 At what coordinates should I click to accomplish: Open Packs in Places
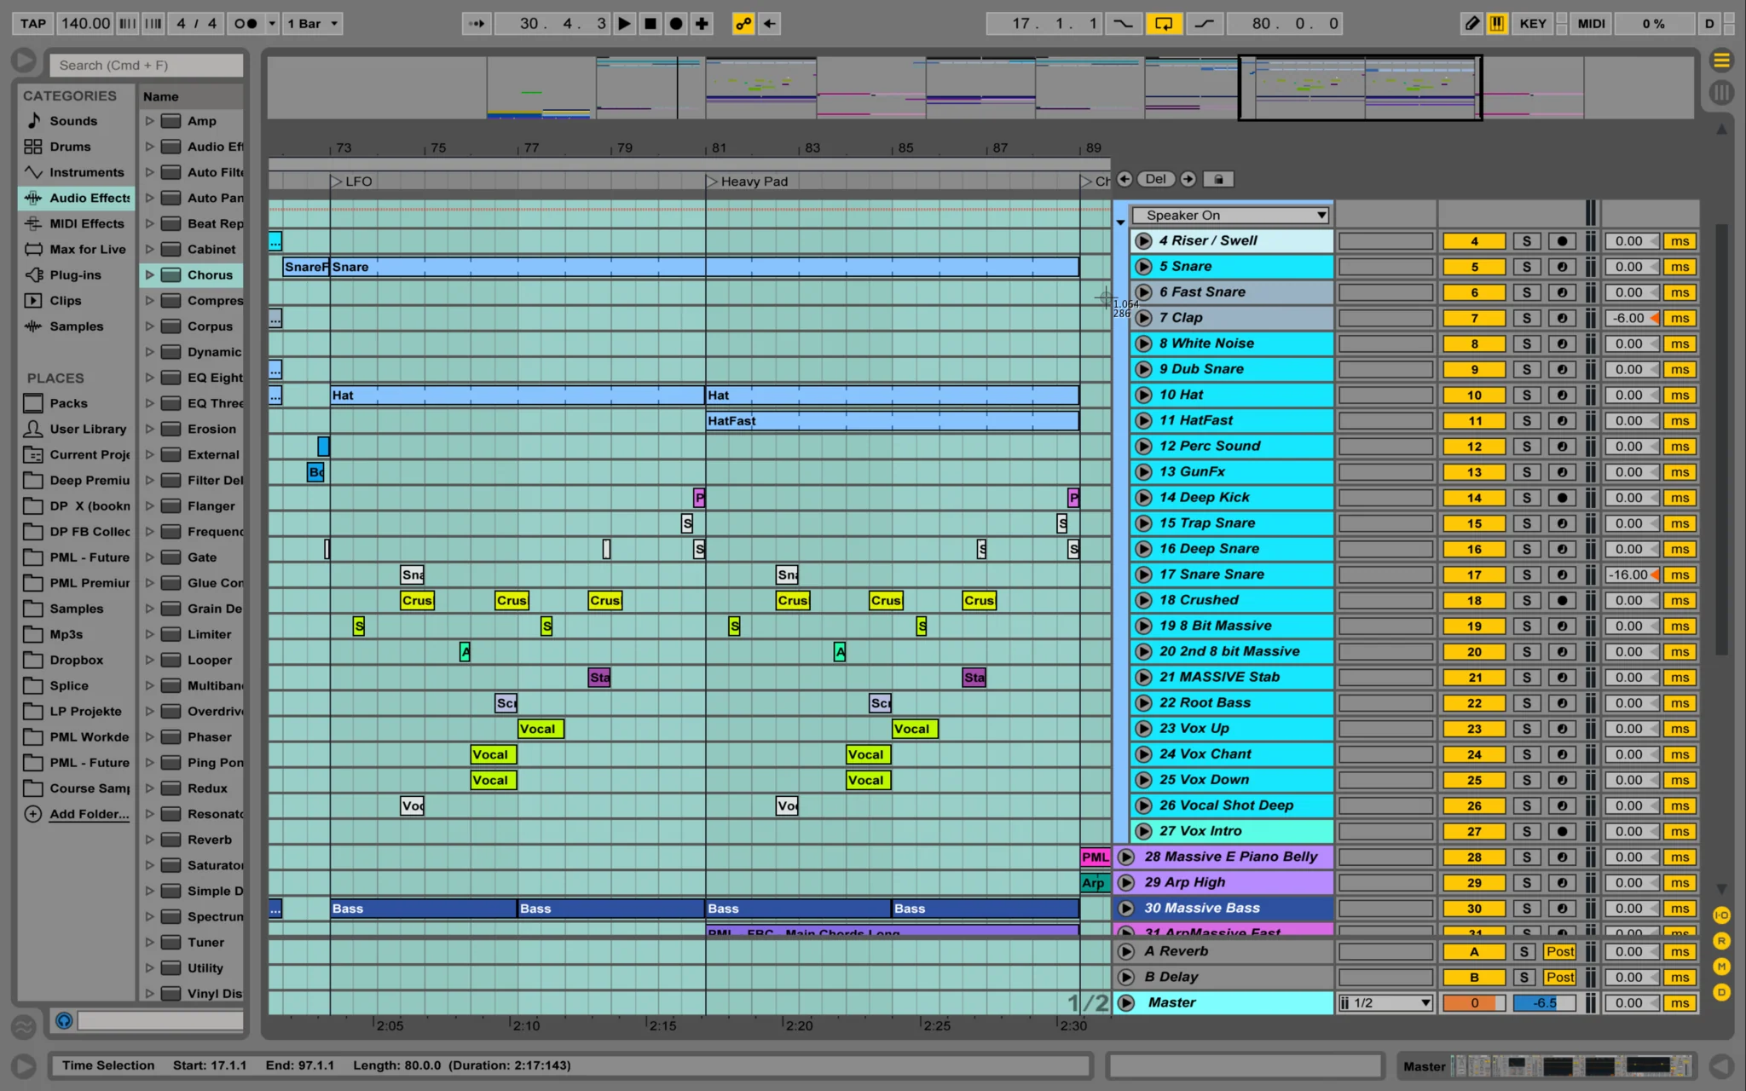(x=68, y=403)
